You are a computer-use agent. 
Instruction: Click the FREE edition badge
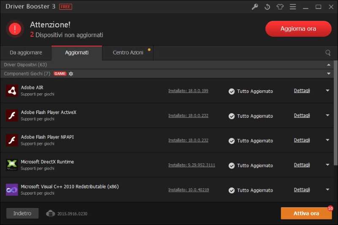65,7
